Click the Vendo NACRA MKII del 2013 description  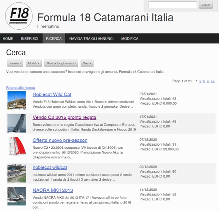(82, 202)
